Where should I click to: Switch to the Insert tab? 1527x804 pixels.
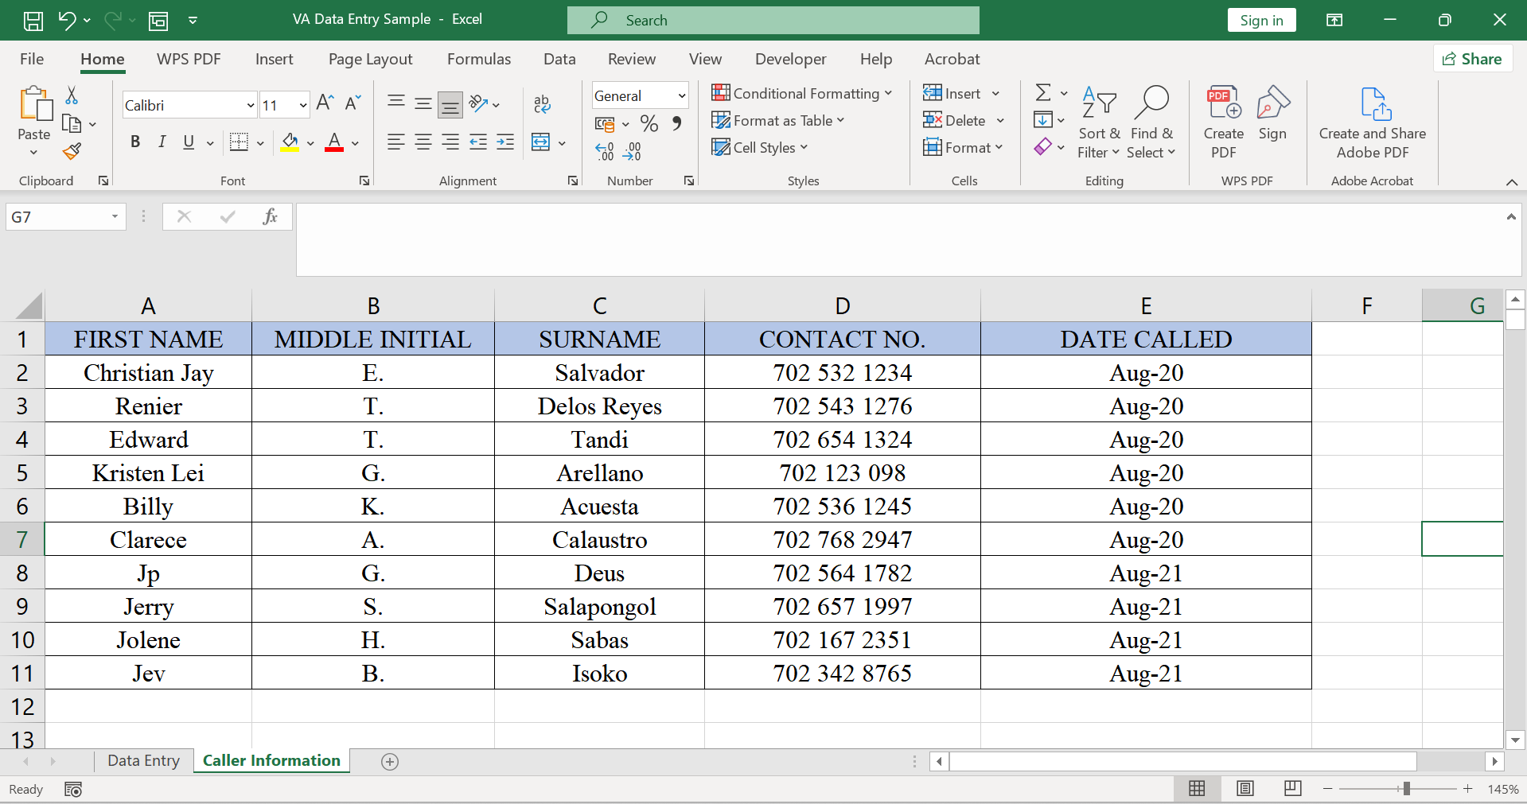pos(274,59)
